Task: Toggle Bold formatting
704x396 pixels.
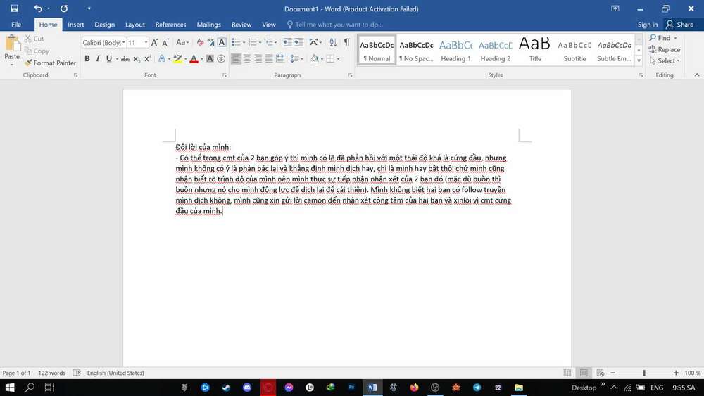Action: pyautogui.click(x=87, y=59)
